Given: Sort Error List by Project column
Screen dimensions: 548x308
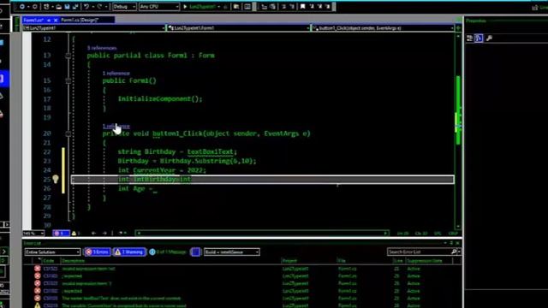Looking at the screenshot, I should coord(309,261).
